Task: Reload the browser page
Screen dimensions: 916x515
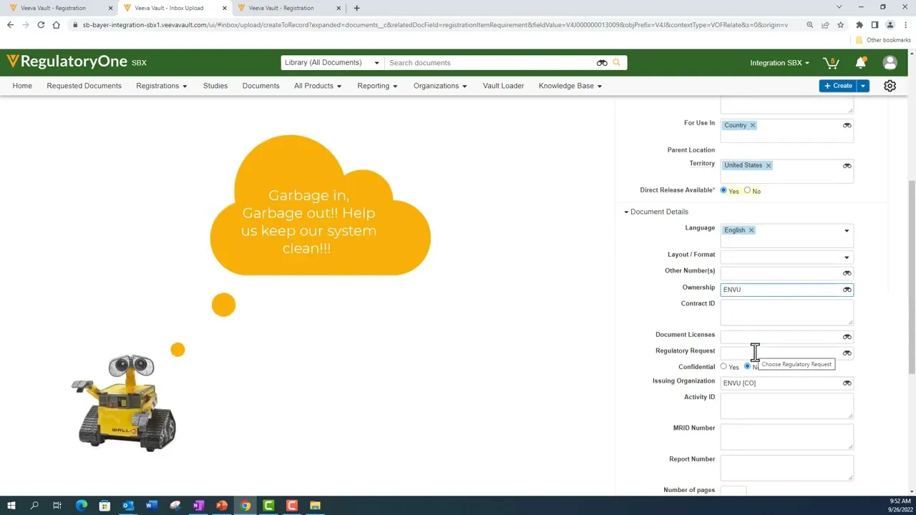Action: pos(41,25)
